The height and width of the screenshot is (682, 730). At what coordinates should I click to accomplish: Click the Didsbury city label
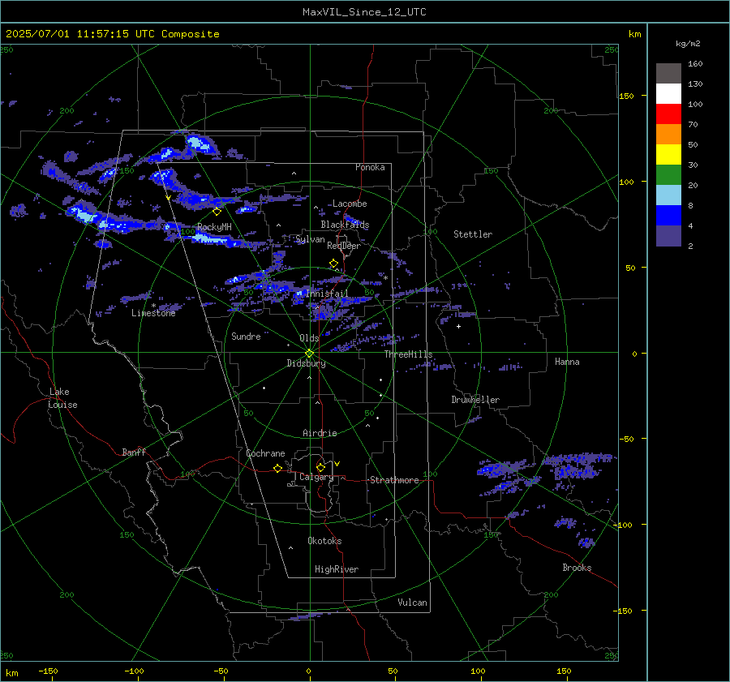pos(306,363)
